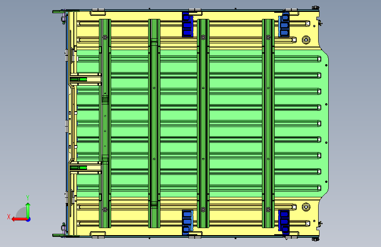Select the circular grommet near upper right corner

[x=306, y=40]
